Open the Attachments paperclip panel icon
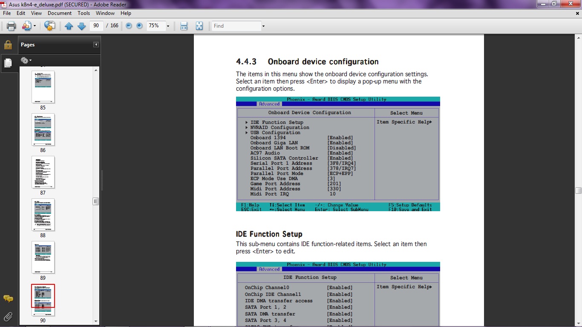 point(8,316)
